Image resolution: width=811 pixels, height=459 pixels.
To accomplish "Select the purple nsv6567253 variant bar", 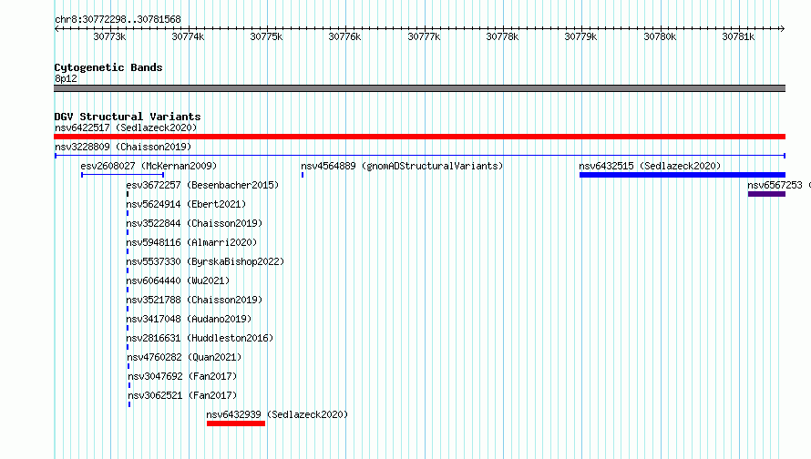I will 766,194.
